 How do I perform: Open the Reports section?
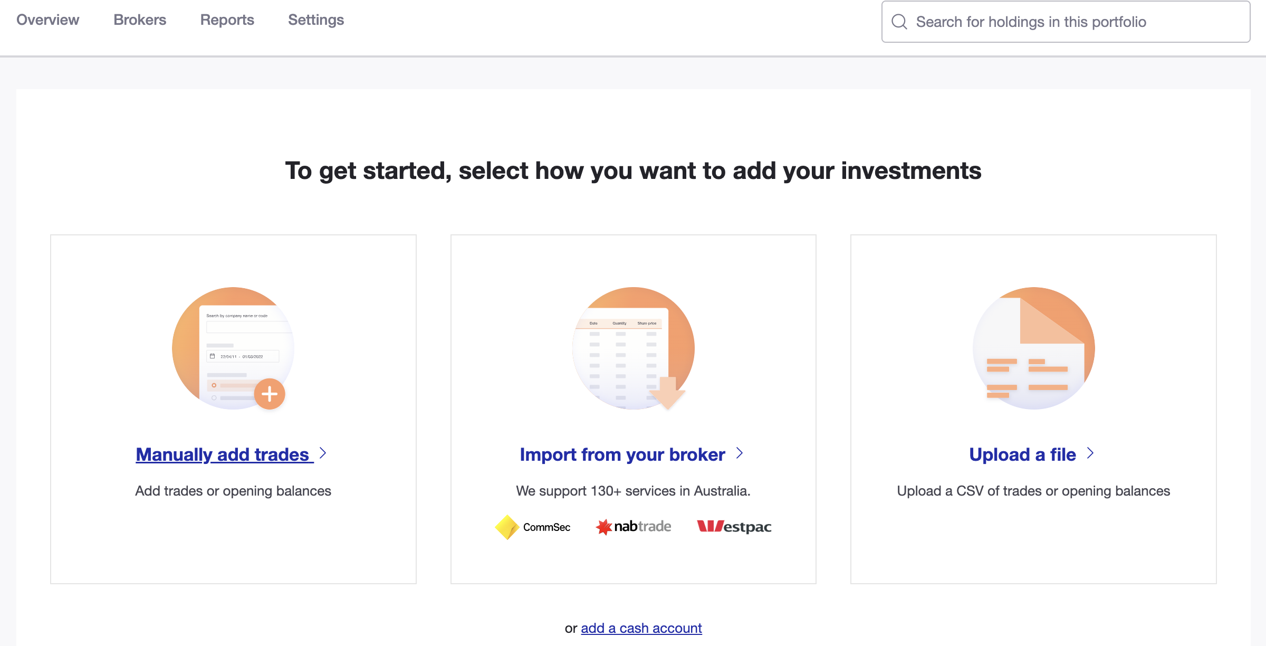(x=227, y=20)
